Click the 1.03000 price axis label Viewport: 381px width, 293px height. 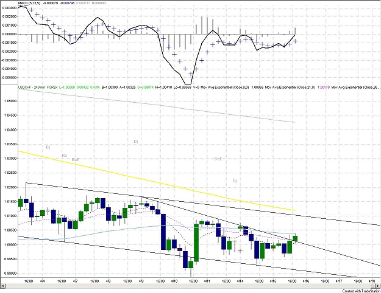(x=10, y=159)
